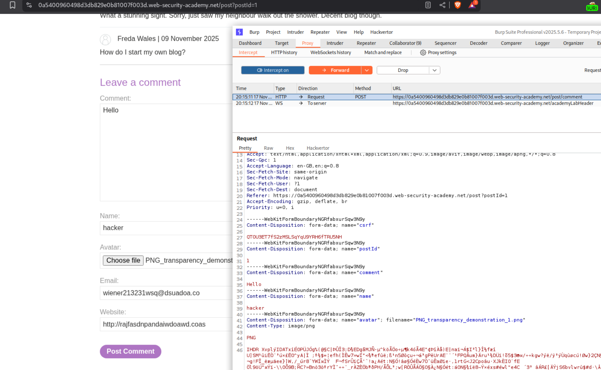Click the reader mode icon in browser

[428, 5]
